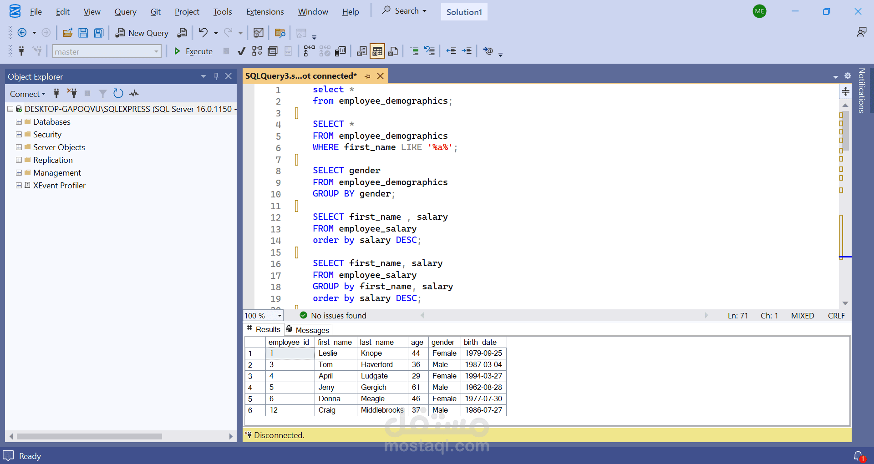Image resolution: width=874 pixels, height=464 pixels.
Task: Select the SQLQuery3 document tab
Action: click(x=301, y=76)
